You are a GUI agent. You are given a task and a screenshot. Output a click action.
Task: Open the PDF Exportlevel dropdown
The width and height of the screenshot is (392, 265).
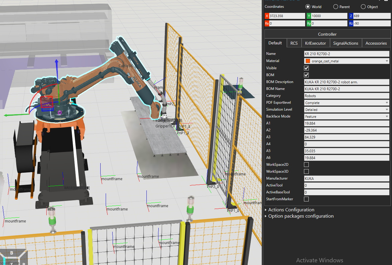tap(346, 103)
